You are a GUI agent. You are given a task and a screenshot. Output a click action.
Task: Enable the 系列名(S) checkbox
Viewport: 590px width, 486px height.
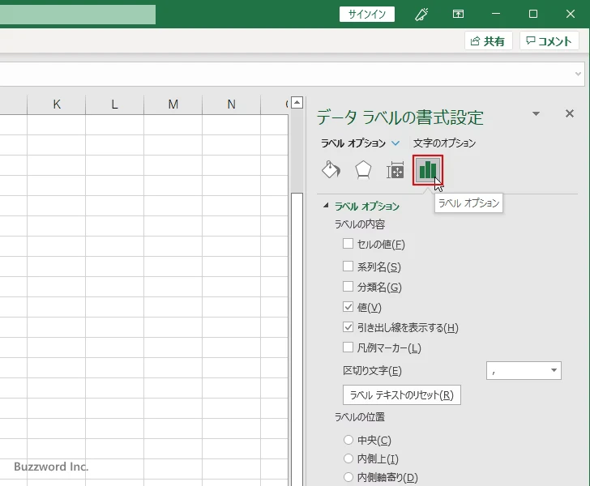pyautogui.click(x=348, y=266)
